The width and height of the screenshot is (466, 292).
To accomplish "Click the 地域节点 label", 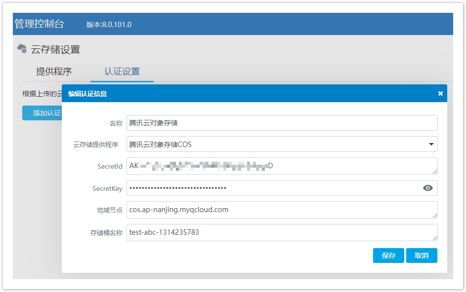I will 110,211.
